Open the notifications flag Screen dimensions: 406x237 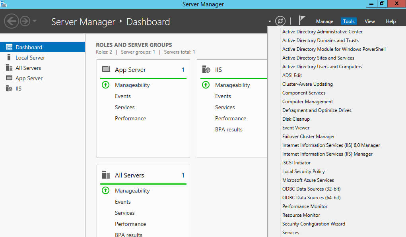click(302, 20)
